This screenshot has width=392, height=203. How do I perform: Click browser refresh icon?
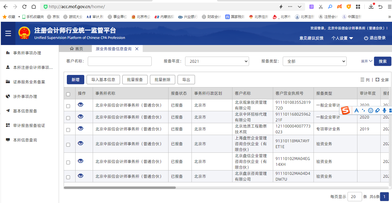24,7
